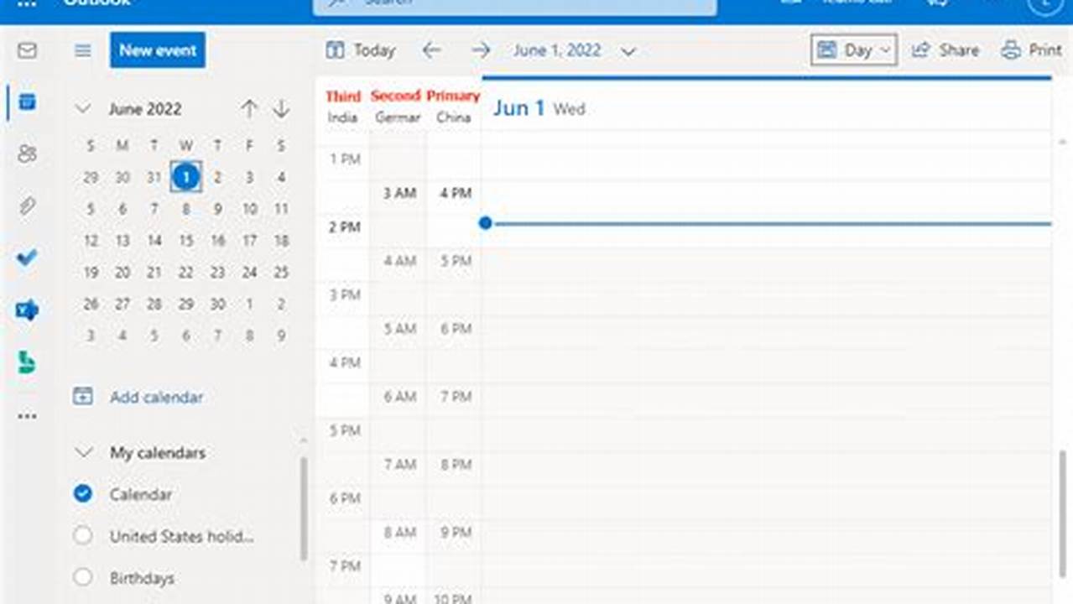Jump to Today using the toolbar button
This screenshot has width=1073, height=604.
(x=360, y=50)
